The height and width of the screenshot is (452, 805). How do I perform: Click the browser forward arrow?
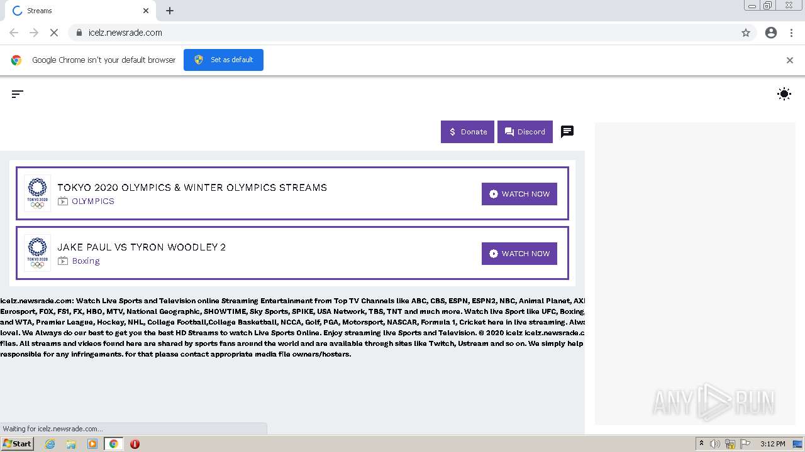(x=34, y=33)
